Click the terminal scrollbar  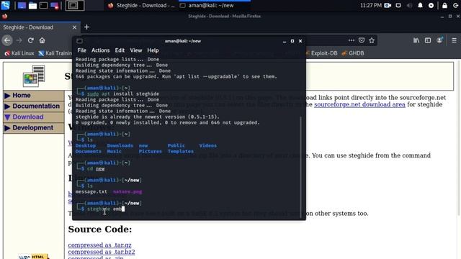[x=301, y=168]
